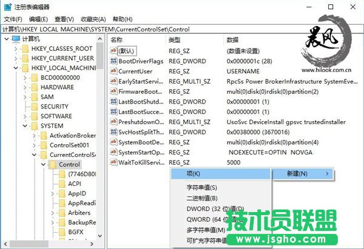Open the 文件(F) menu
Image resolution: width=364 pixels, height=249 pixels.
tap(13, 19)
